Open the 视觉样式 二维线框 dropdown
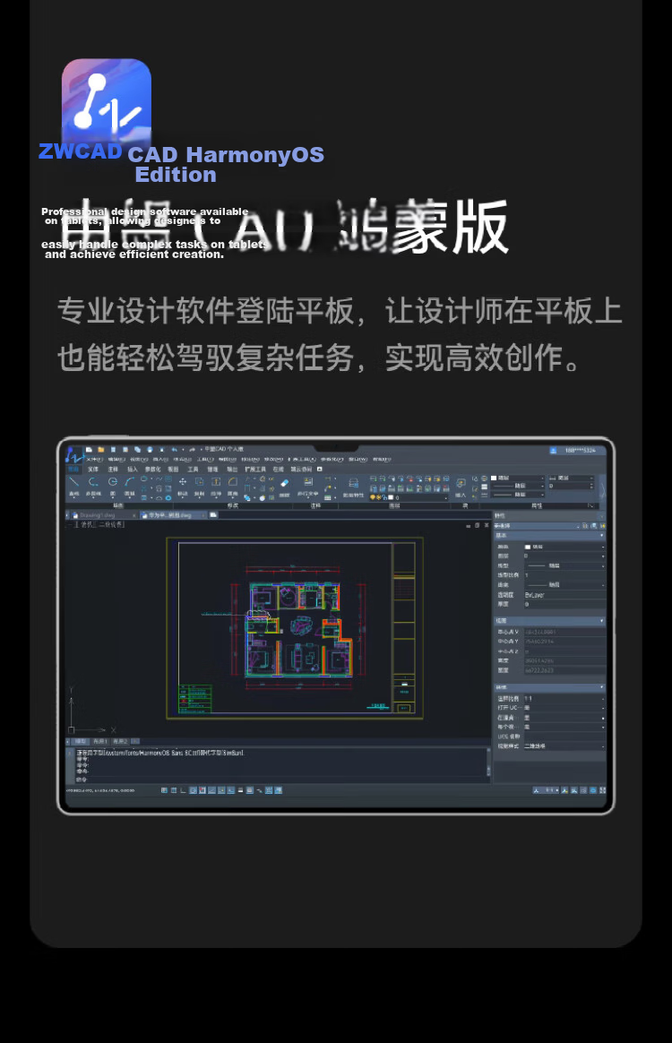The height and width of the screenshot is (1043, 672). [x=564, y=746]
